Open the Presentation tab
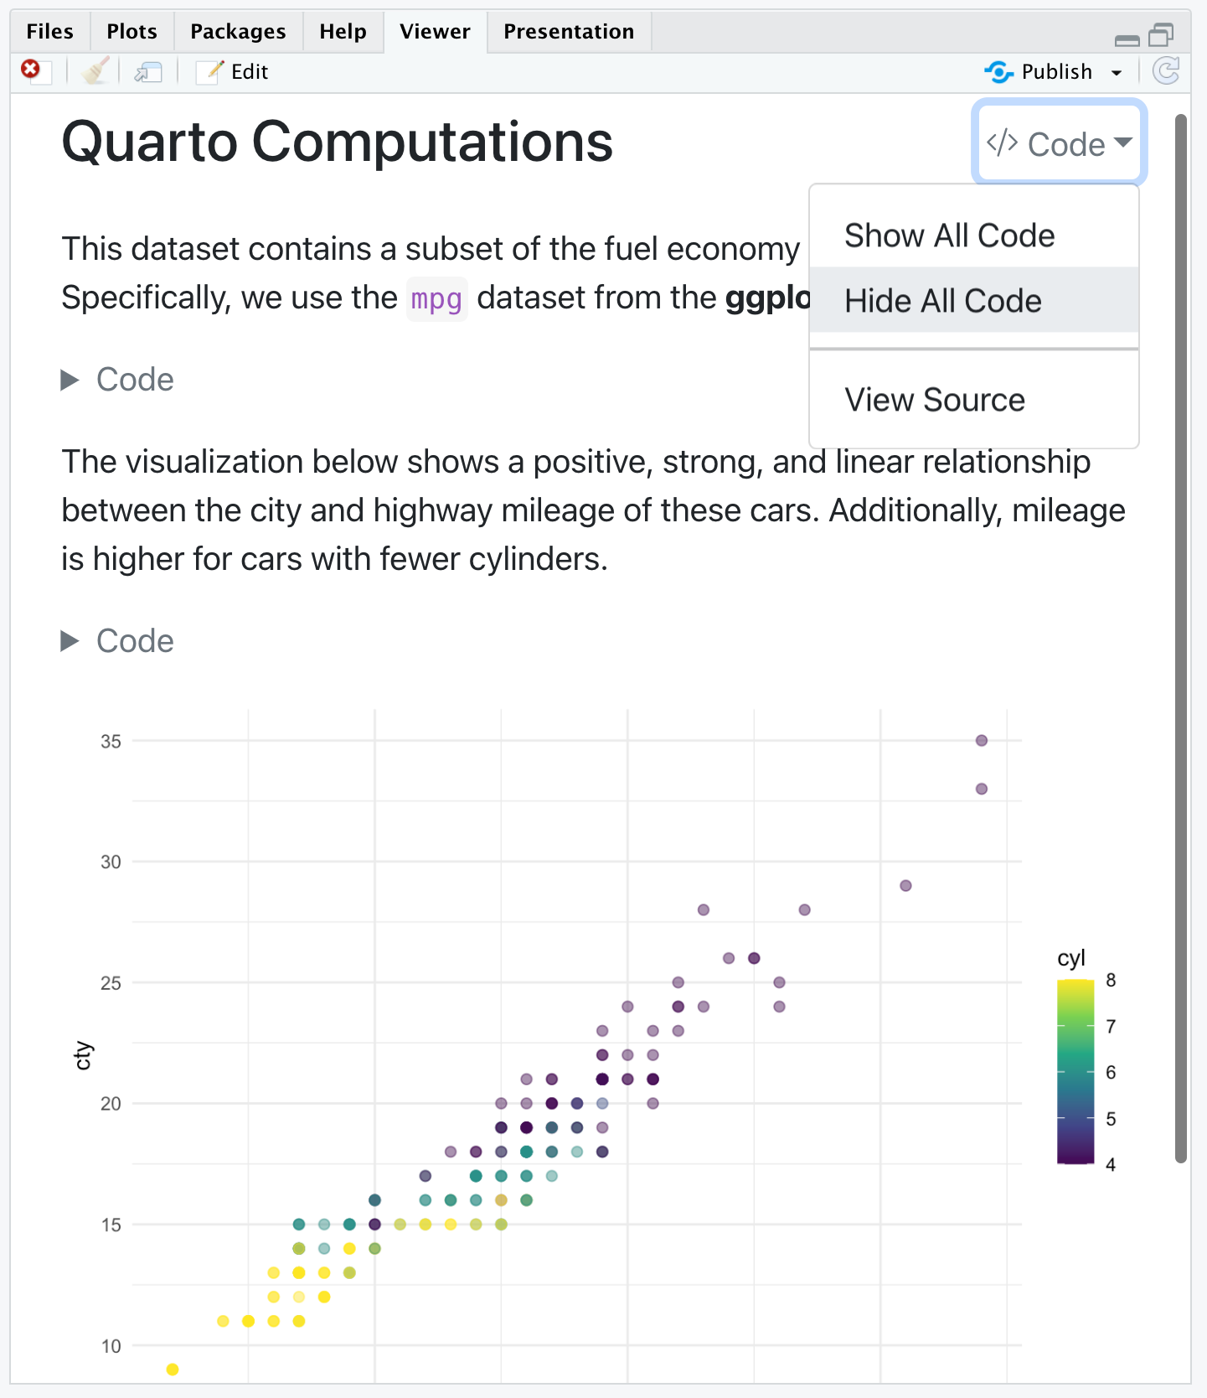Screen dimensions: 1207x1398 pos(568,31)
